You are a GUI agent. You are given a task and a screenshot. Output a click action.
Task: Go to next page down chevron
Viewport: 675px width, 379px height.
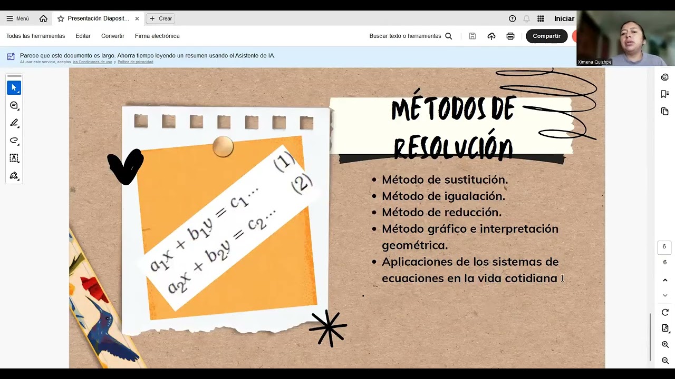[665, 295]
